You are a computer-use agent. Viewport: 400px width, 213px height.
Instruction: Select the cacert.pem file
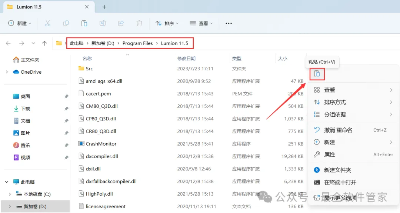[x=191, y=94]
